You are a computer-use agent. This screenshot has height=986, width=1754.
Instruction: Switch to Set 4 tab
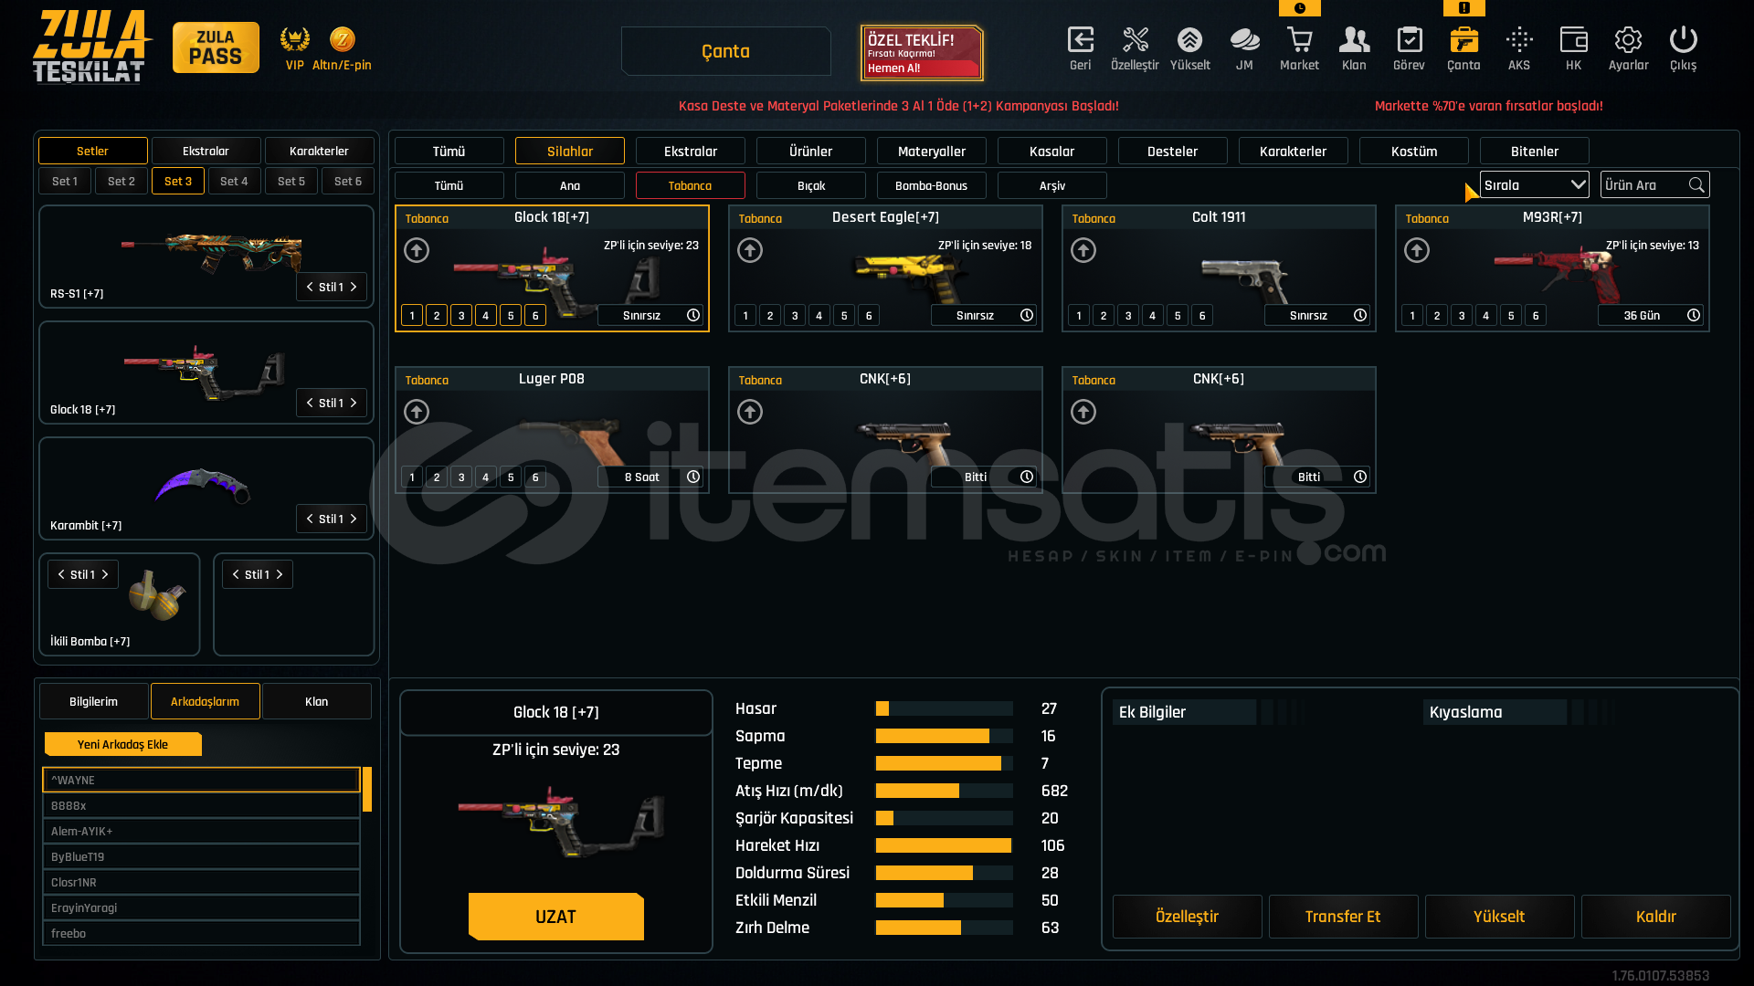tap(234, 181)
